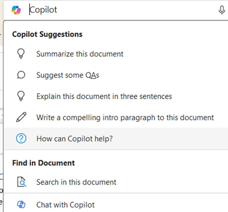Click the speech bubble icon beside Suggest QAs
Image resolution: width=228 pixels, height=212 pixels.
click(21, 75)
